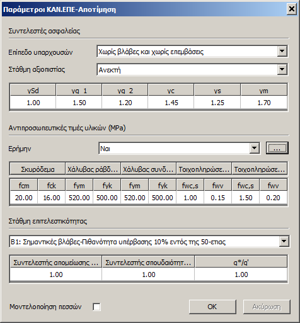
Task: Select the q*/q' value cell
Action: pyautogui.click(x=241, y=275)
